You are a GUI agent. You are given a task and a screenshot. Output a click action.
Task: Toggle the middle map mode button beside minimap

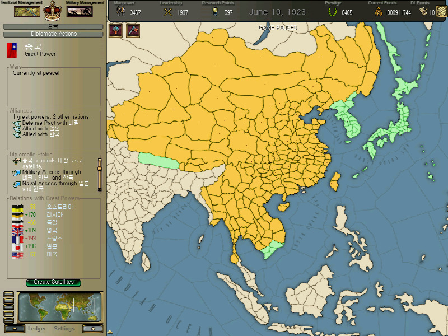[8, 307]
